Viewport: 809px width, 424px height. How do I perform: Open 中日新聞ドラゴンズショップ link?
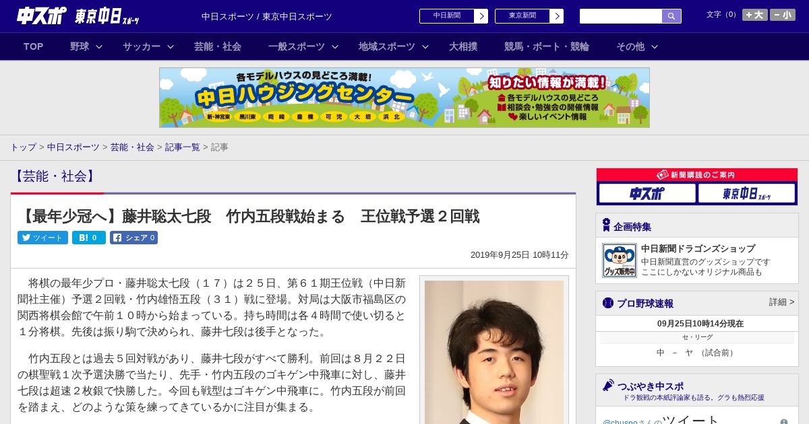pyautogui.click(x=698, y=248)
